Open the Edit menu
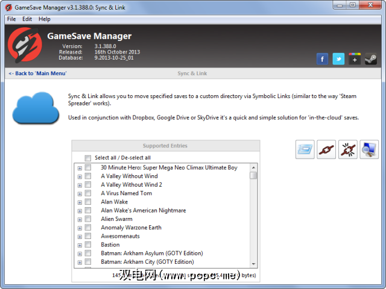The width and height of the screenshot is (386, 289). click(27, 19)
